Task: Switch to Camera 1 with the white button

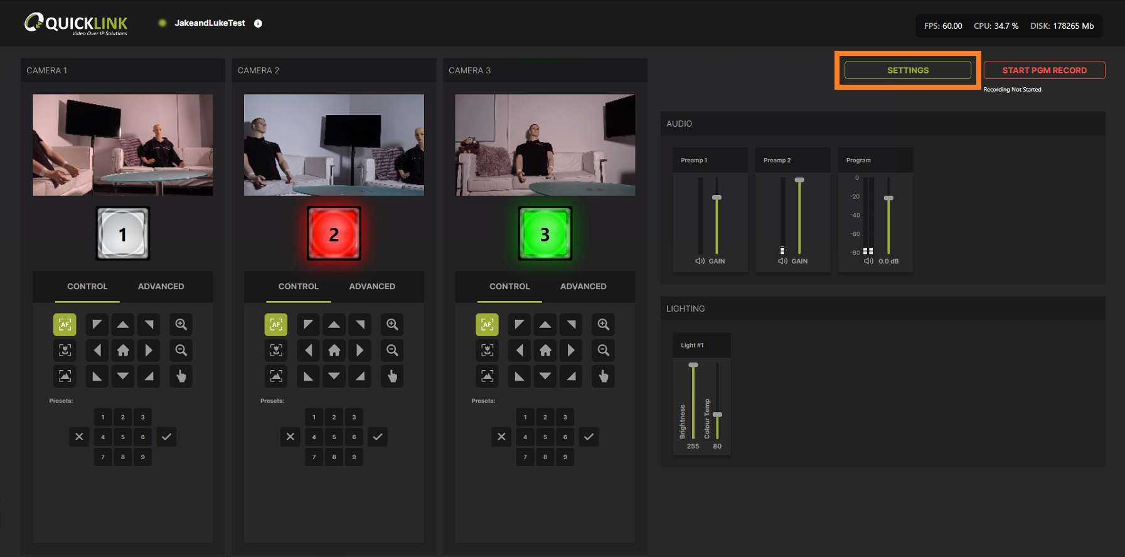Action: coord(123,234)
